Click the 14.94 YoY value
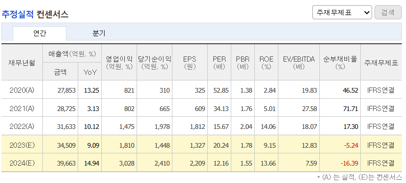Viewport: 406px width, 183px height. click(x=92, y=164)
